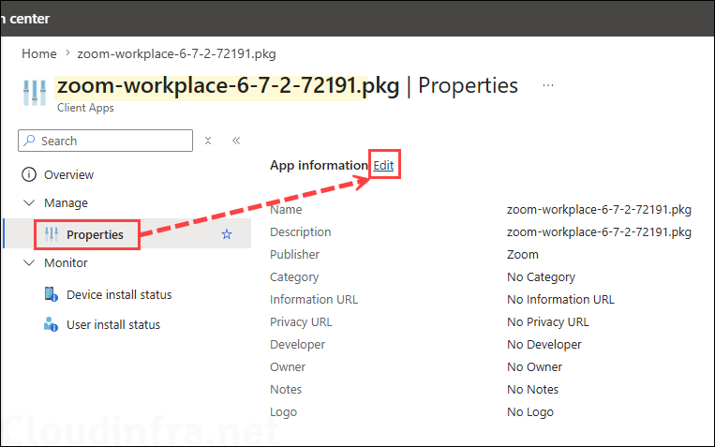Click the Logo field label
Screen dimensions: 715x447
pyautogui.click(x=283, y=412)
